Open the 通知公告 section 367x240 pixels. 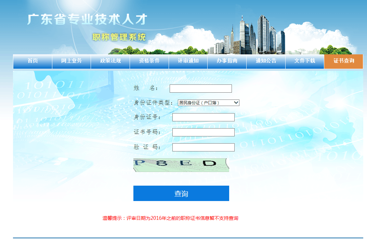point(266,62)
